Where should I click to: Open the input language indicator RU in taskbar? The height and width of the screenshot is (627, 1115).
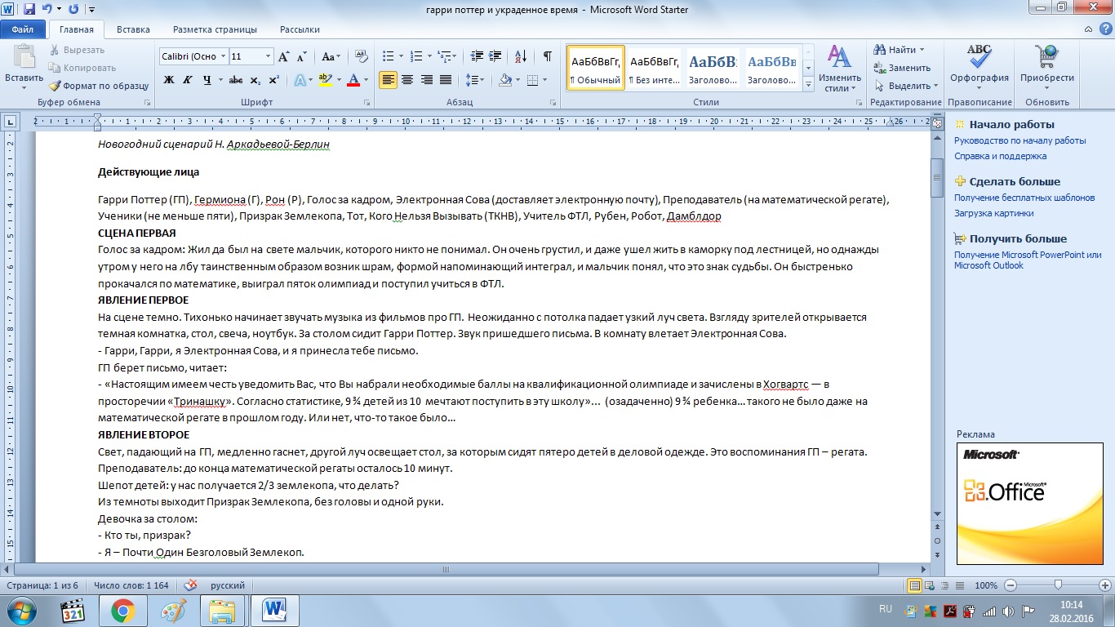tap(886, 609)
